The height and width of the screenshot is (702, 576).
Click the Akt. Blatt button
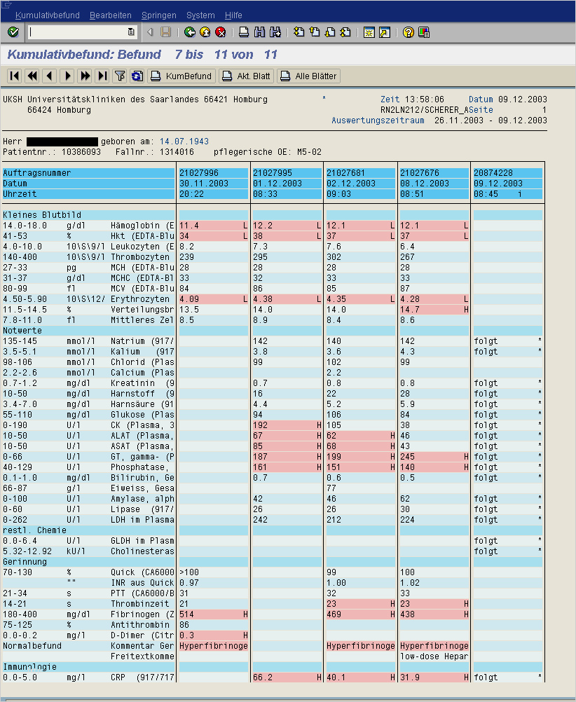[x=247, y=76]
